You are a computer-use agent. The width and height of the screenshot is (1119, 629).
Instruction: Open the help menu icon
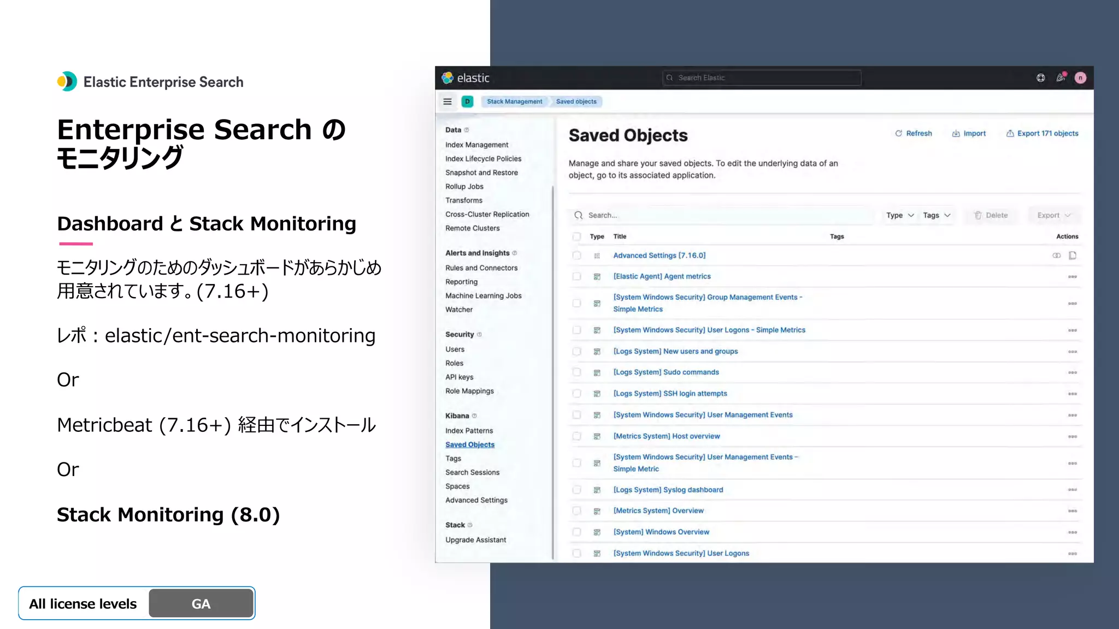point(1041,78)
